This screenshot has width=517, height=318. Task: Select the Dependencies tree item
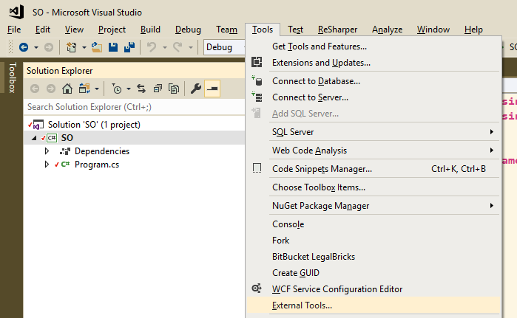pos(102,151)
